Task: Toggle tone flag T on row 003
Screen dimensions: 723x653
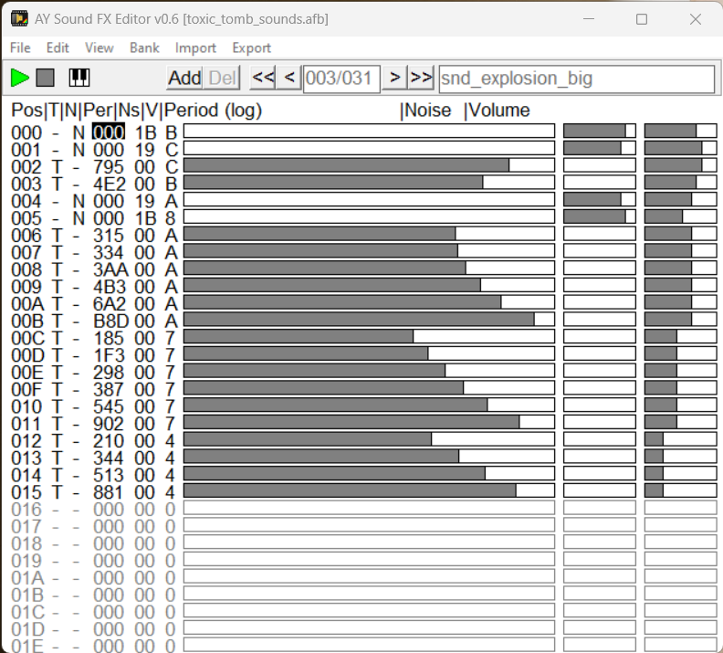Action: pyautogui.click(x=57, y=184)
